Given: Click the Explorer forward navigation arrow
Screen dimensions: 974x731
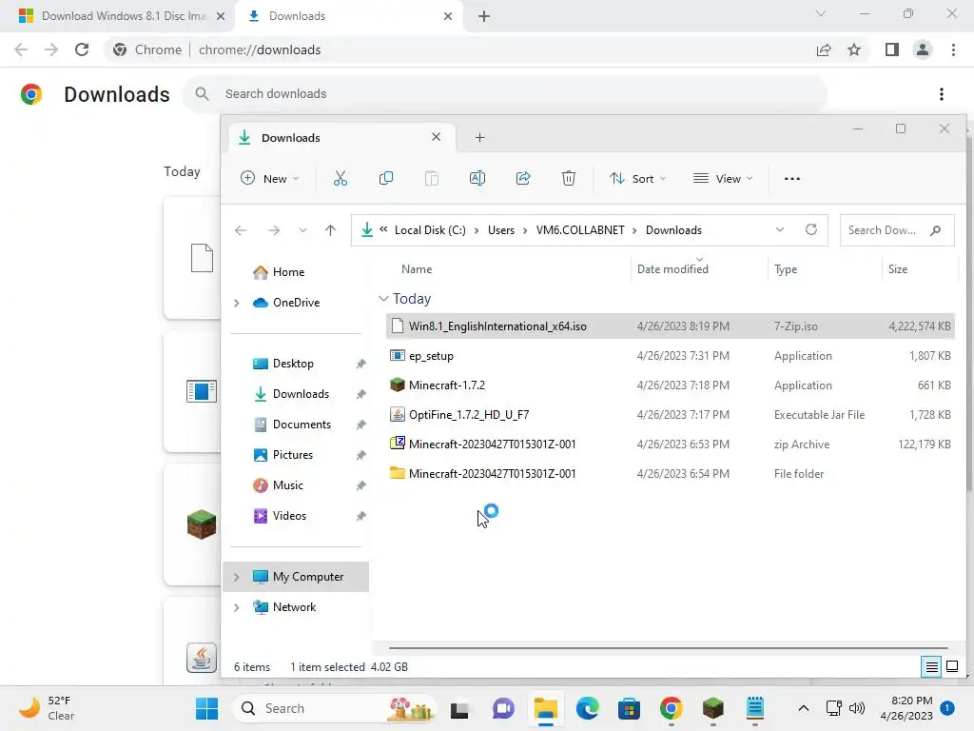Looking at the screenshot, I should [x=274, y=230].
